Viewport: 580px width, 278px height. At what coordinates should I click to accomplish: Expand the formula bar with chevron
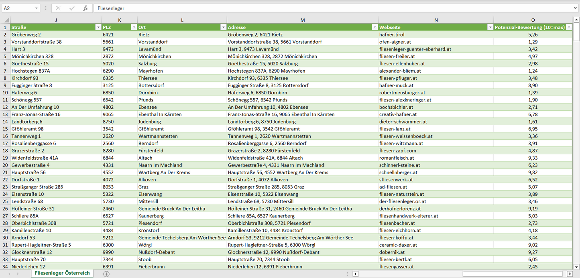tap(576, 8)
